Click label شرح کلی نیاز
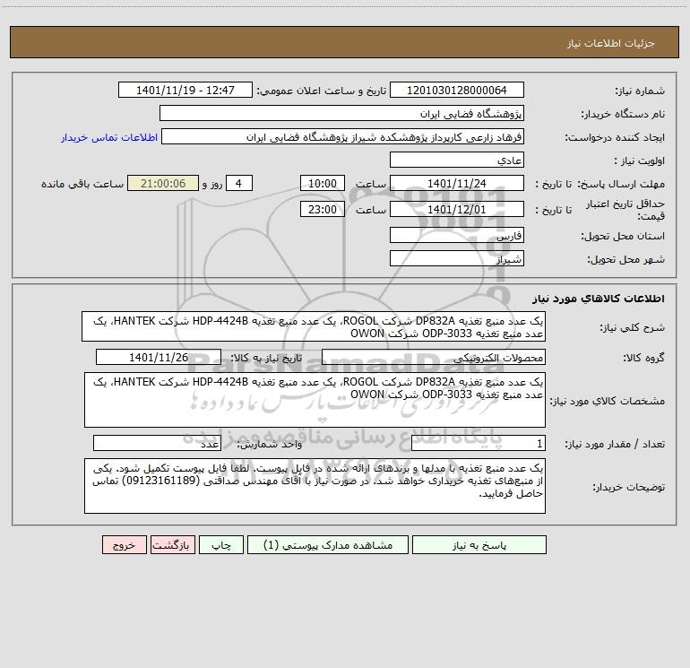Viewport: 690px width, 668px height. click(633, 327)
